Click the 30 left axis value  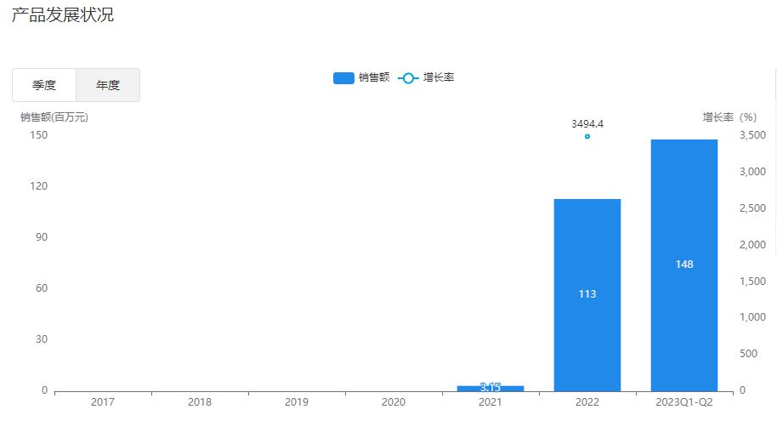[x=42, y=339]
